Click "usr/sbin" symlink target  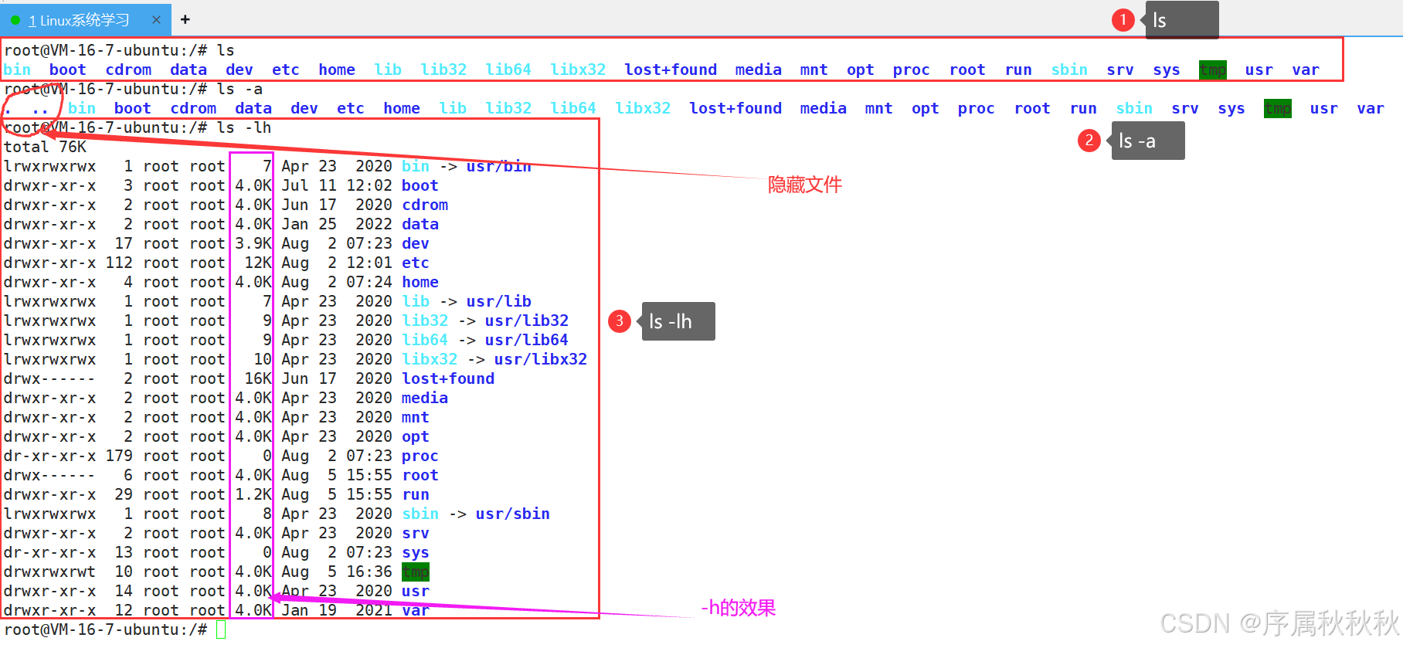point(512,514)
